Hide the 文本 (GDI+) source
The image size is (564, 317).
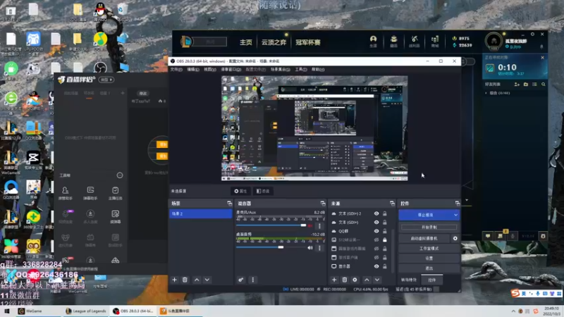(x=376, y=222)
